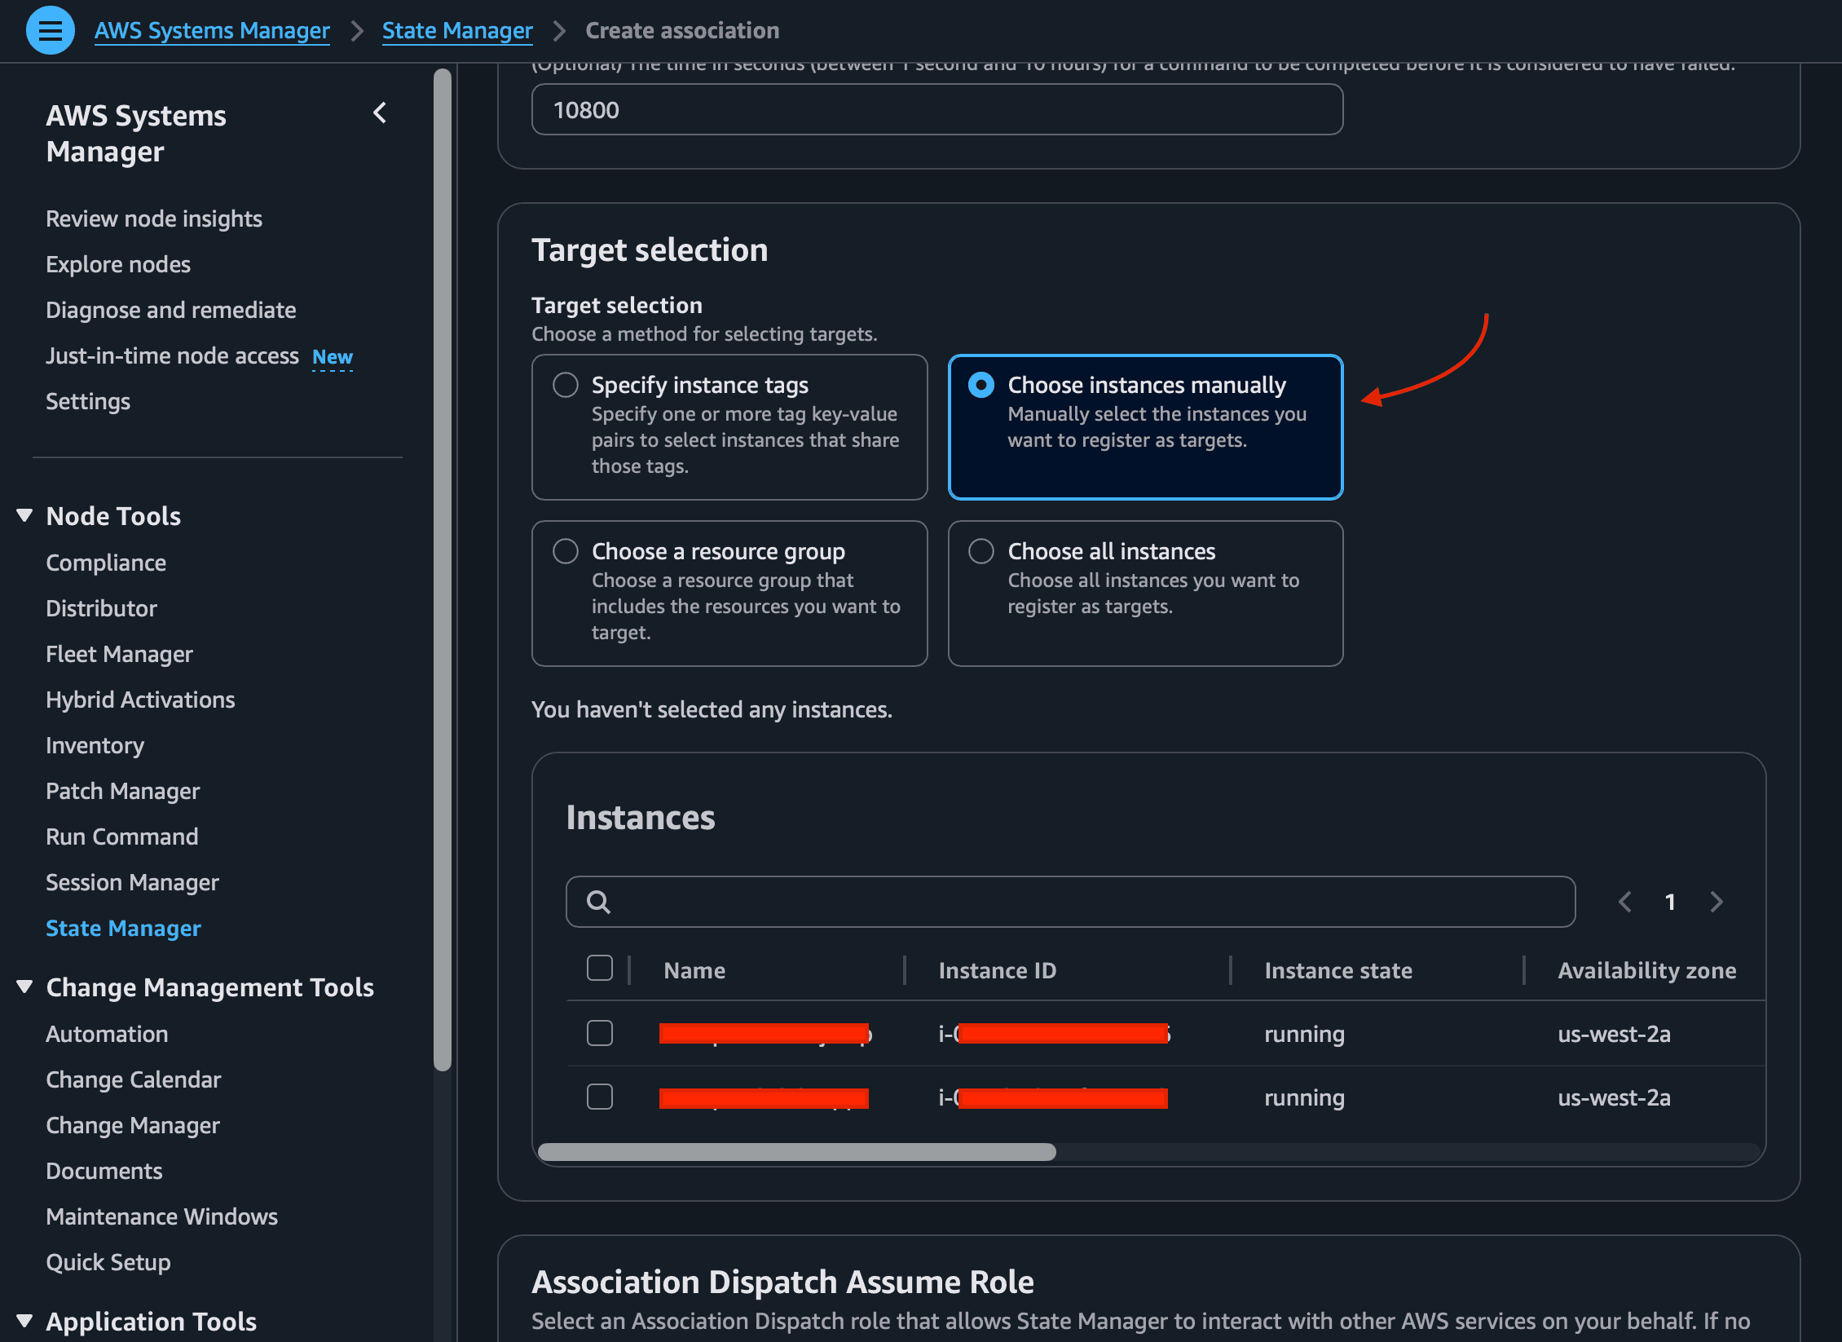Open Diagnose and remediate

(x=171, y=310)
